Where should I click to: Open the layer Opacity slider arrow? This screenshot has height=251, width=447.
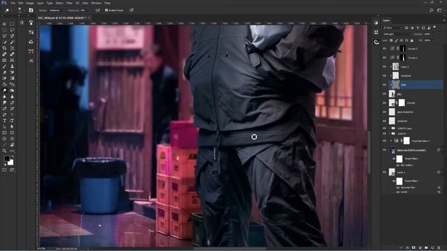tap(434, 34)
